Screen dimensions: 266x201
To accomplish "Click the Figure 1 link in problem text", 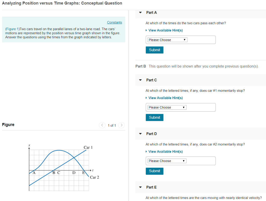I will [x=11, y=29].
